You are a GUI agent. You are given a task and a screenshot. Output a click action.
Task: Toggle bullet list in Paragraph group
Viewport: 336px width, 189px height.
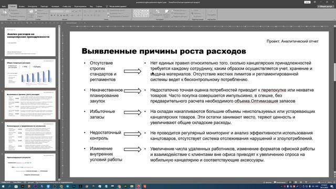click(85, 12)
